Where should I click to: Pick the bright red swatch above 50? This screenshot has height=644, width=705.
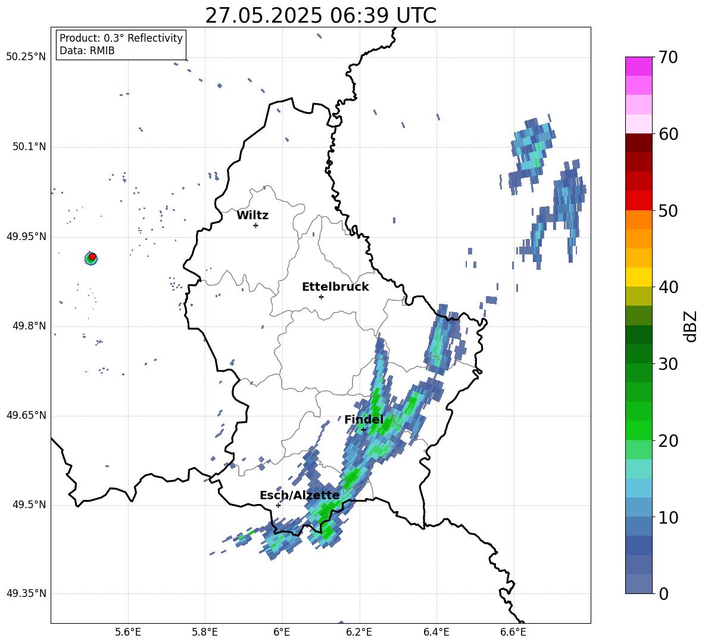tap(638, 201)
